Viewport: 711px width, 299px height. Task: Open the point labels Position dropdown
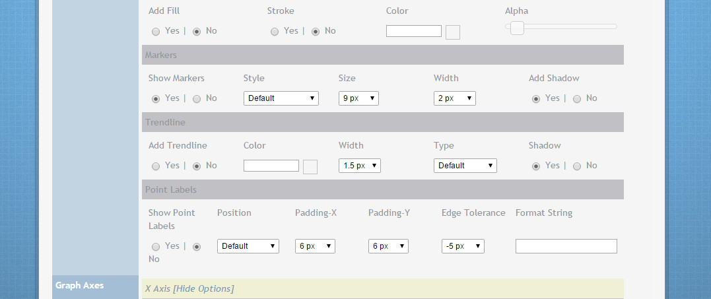point(248,246)
